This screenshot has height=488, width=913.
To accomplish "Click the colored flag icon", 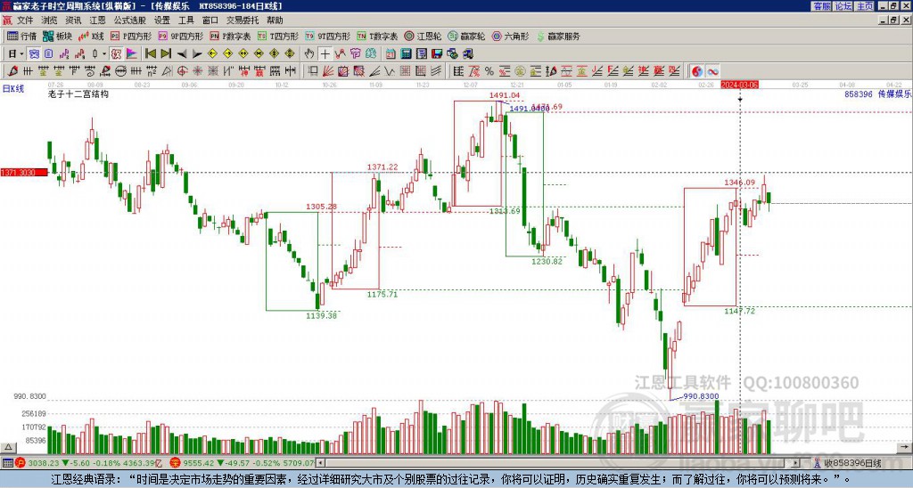I will click(132, 53).
